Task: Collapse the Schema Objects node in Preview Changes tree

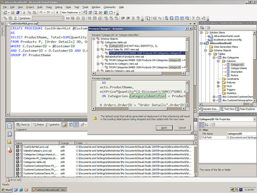Action: [x=94, y=39]
